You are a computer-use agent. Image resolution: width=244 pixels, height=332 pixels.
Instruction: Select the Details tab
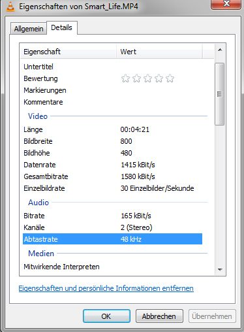pos(61,27)
